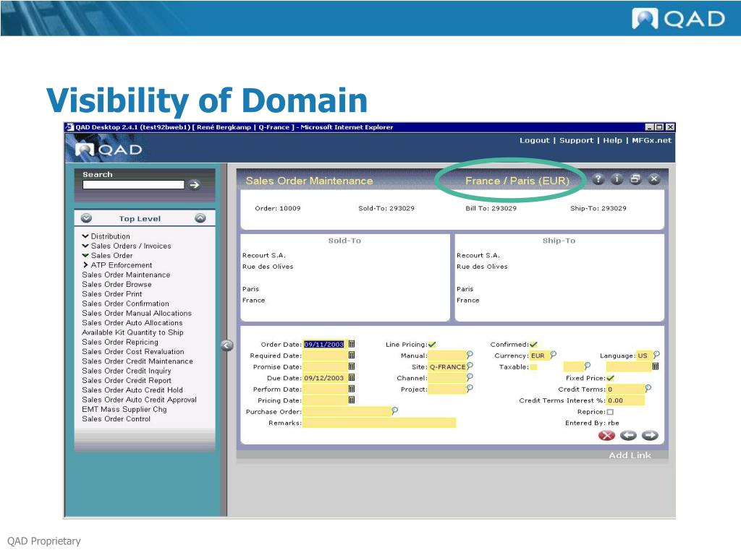Open the Due Date calendar picker
741x555 pixels.
[352, 377]
